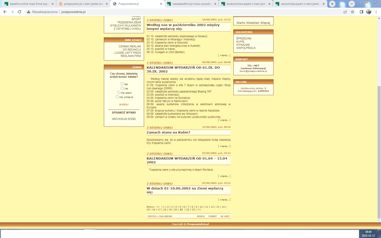Click the browser back arrow

[x=4, y=12]
